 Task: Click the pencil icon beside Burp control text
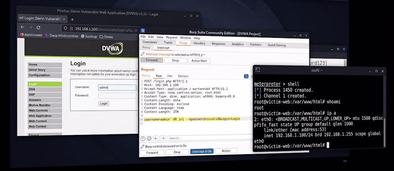(x=143, y=146)
